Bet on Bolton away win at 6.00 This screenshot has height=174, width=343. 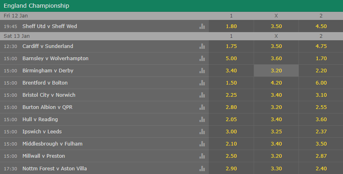coord(321,83)
